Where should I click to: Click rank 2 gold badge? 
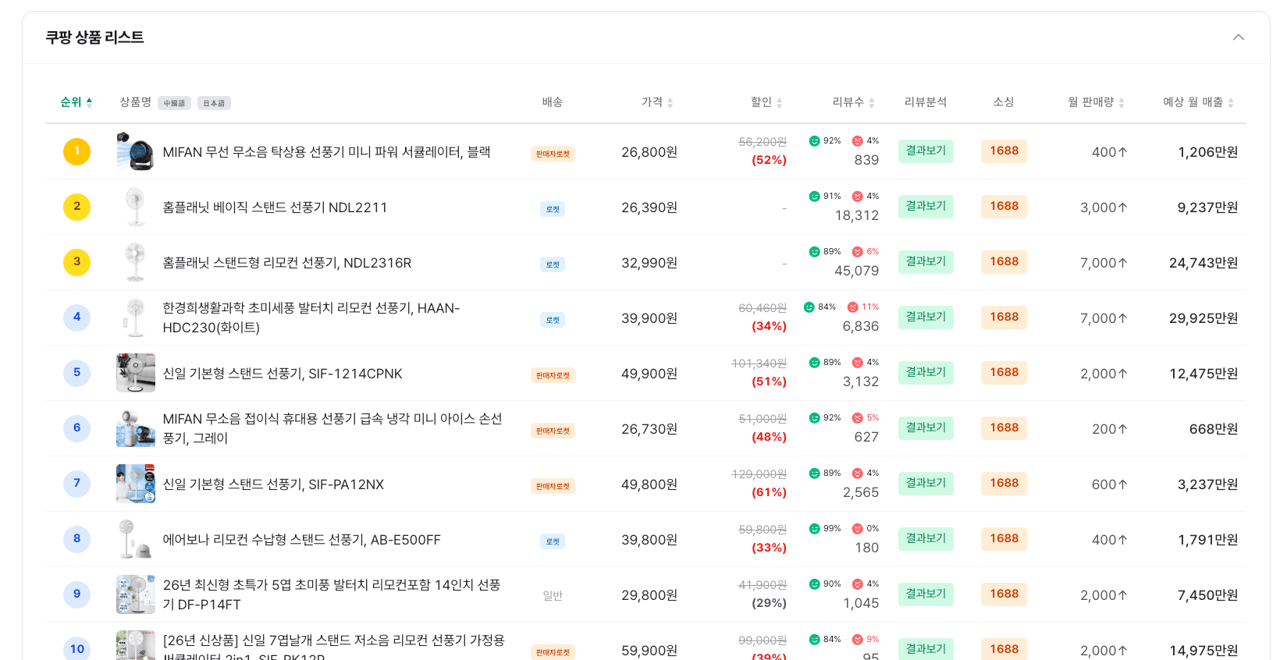click(x=76, y=207)
